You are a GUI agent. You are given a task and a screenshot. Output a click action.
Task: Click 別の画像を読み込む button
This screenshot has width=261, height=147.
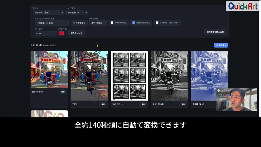pyautogui.click(x=215, y=32)
